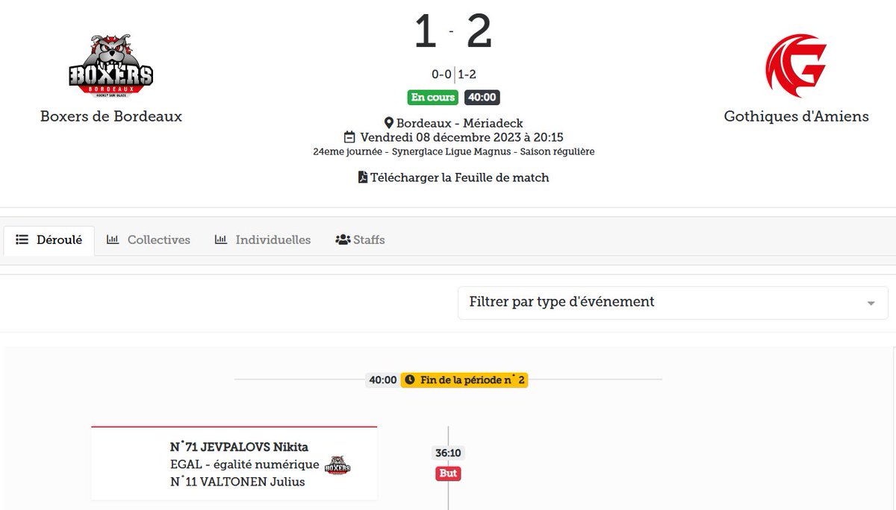Click the calendar icon before Vendredi 08 décembre
This screenshot has height=510, width=896.
[349, 137]
